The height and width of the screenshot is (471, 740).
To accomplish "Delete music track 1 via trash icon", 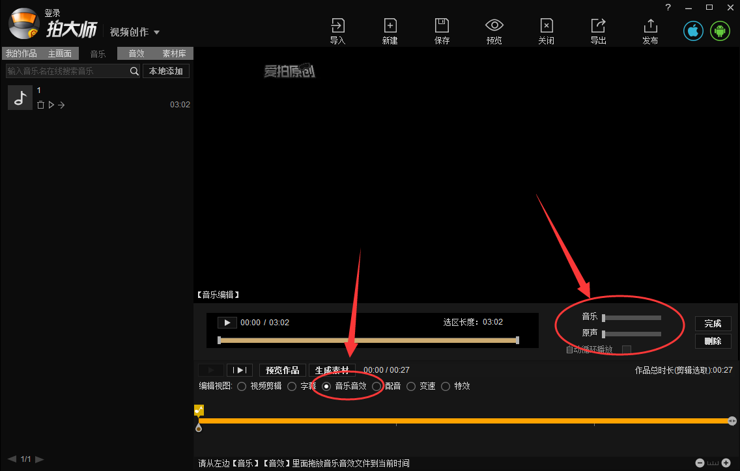I will (x=40, y=104).
